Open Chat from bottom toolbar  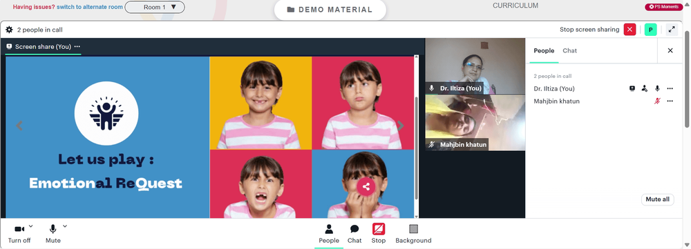354,234
